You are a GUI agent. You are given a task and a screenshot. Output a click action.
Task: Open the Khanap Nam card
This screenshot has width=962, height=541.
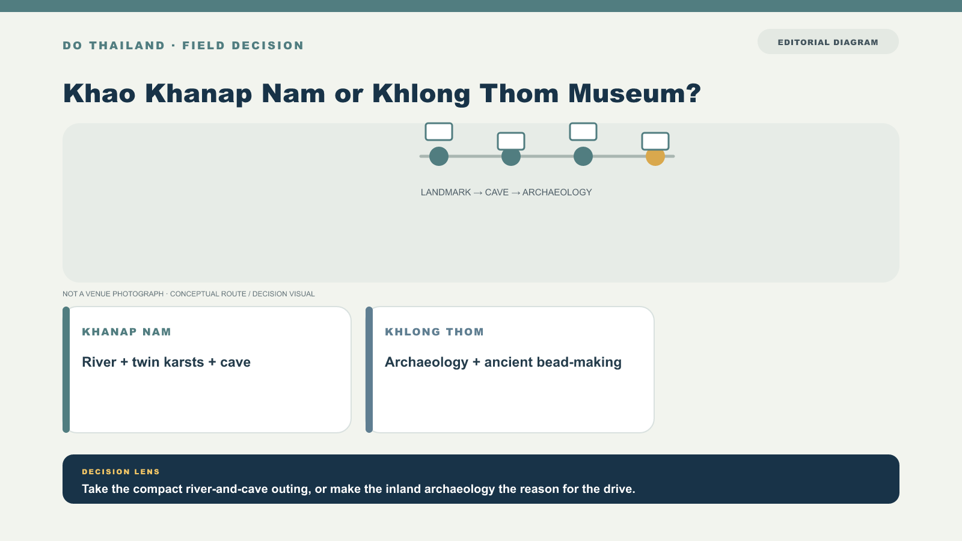[207, 370]
